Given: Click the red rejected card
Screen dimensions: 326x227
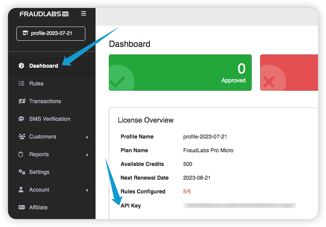Looking at the screenshot, I should pyautogui.click(x=289, y=73).
